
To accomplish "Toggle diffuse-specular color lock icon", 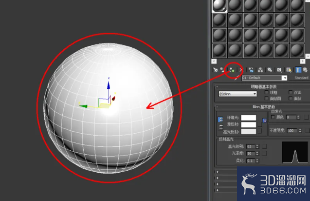I will click(221, 127).
